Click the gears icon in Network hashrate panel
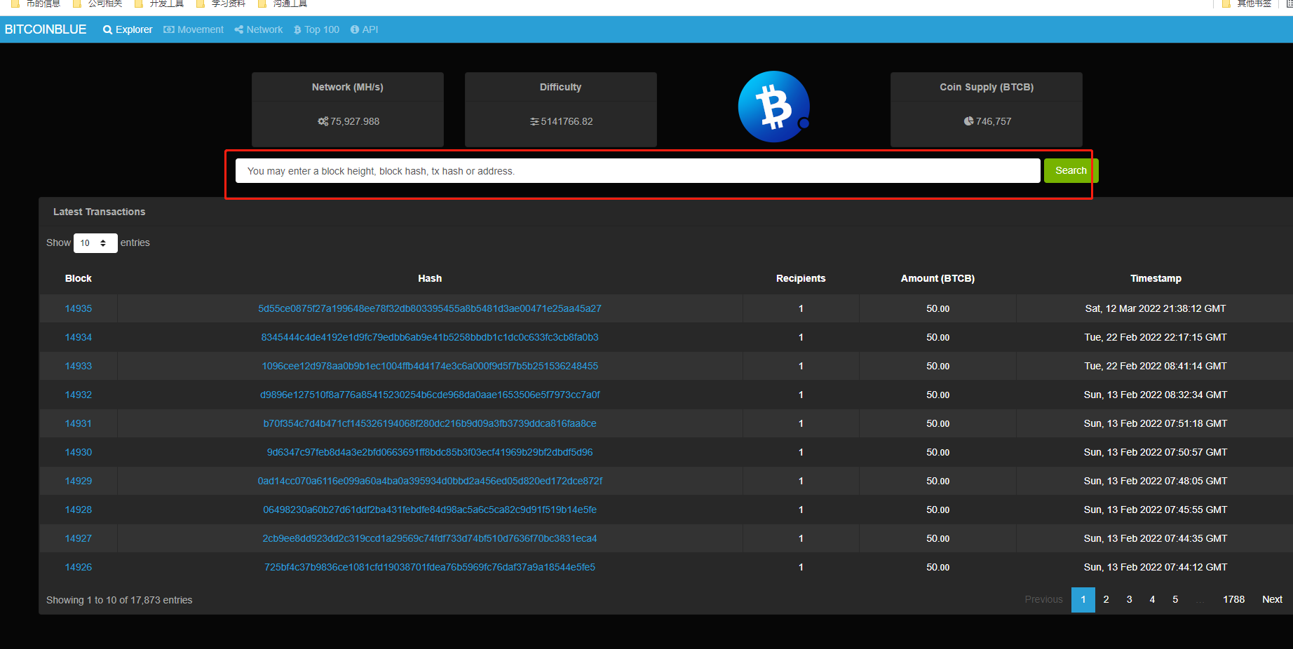 (323, 121)
